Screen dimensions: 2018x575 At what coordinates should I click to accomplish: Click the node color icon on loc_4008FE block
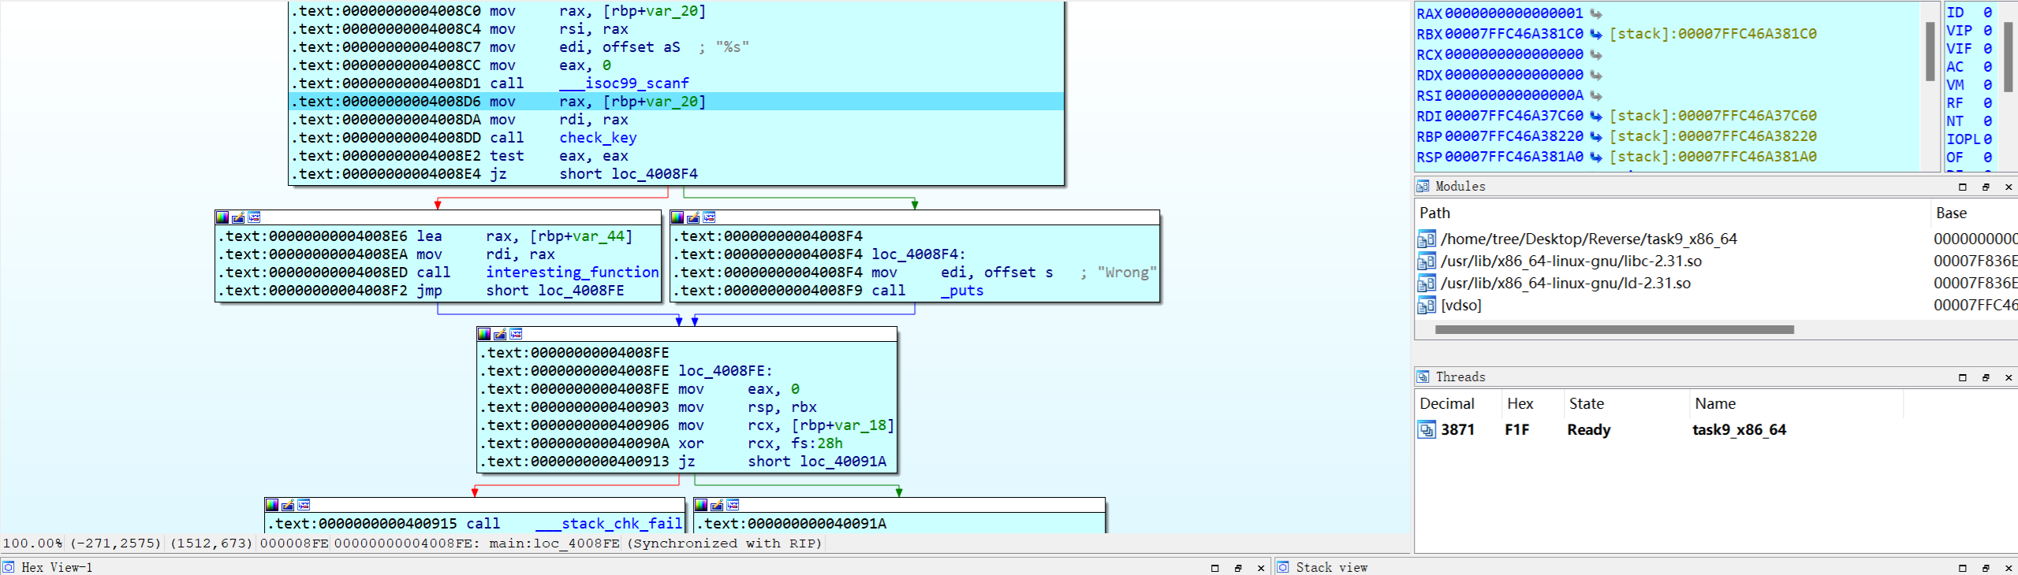point(484,334)
